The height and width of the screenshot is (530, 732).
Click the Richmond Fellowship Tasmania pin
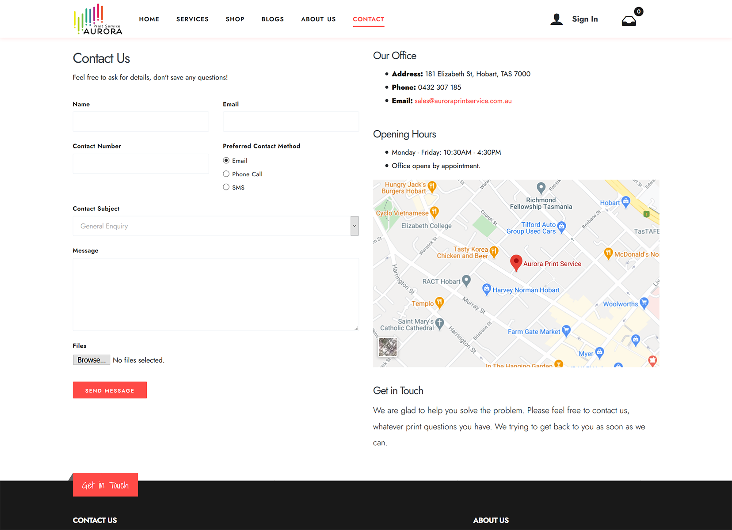[x=541, y=188]
